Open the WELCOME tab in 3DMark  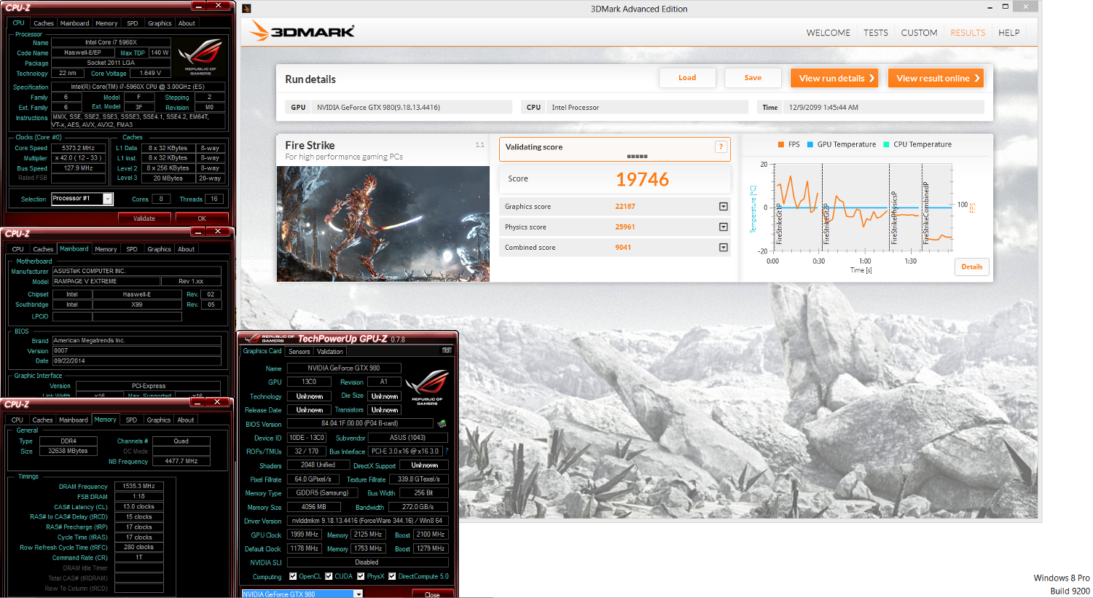tap(828, 33)
